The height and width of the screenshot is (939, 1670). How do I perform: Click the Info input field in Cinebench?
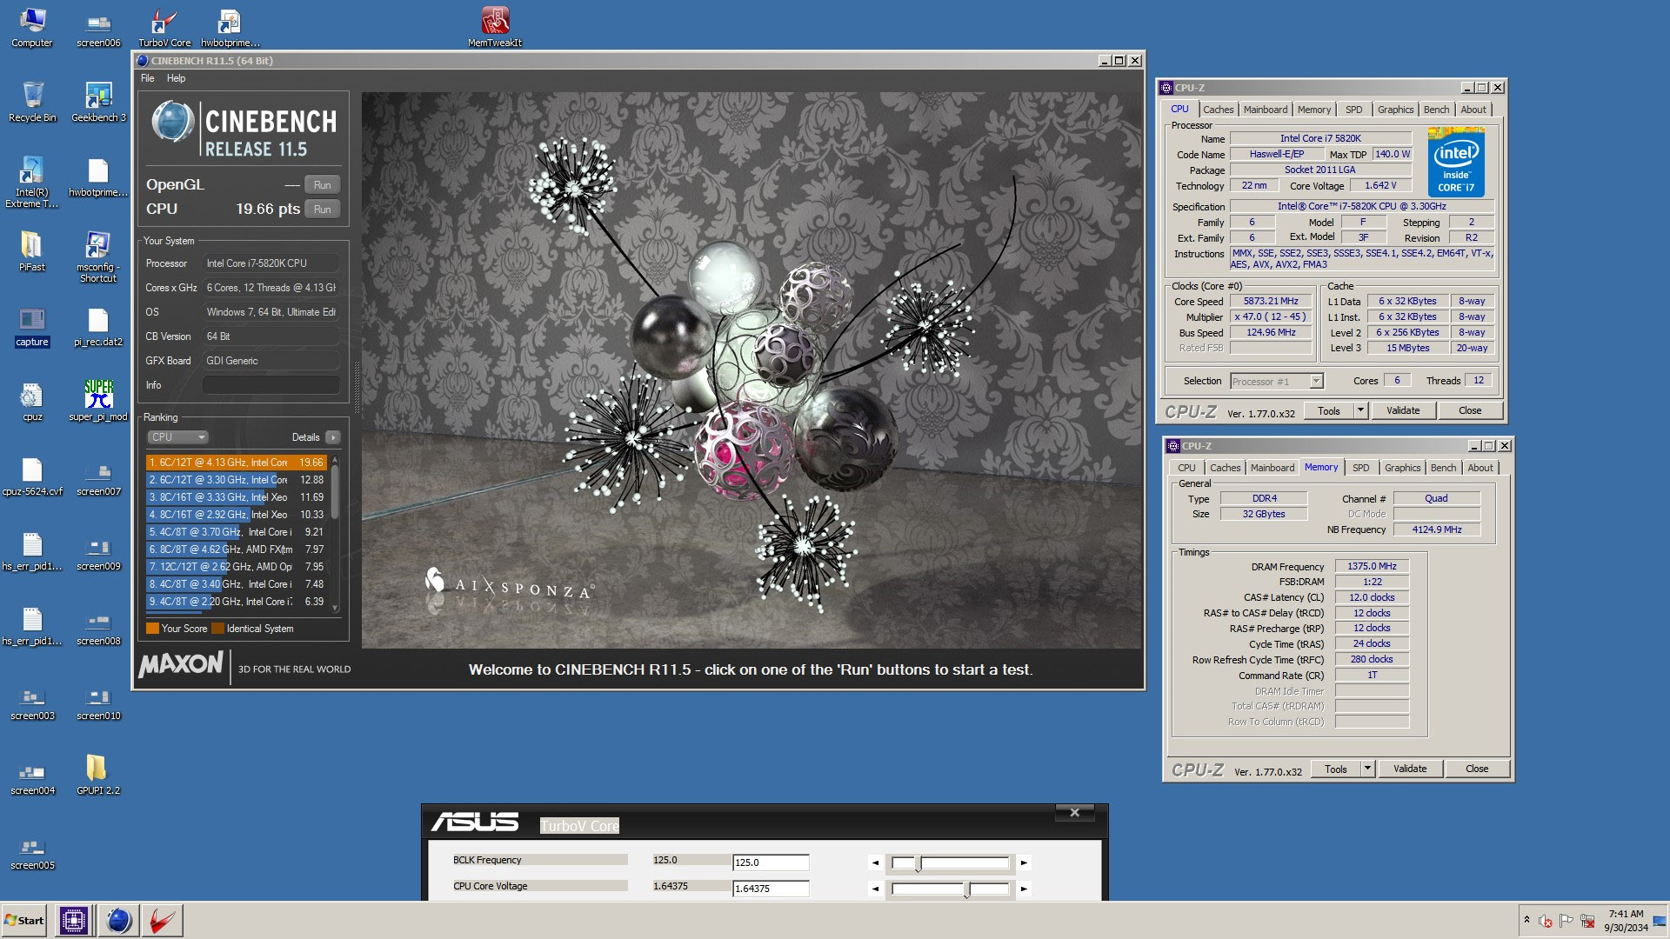coord(271,385)
